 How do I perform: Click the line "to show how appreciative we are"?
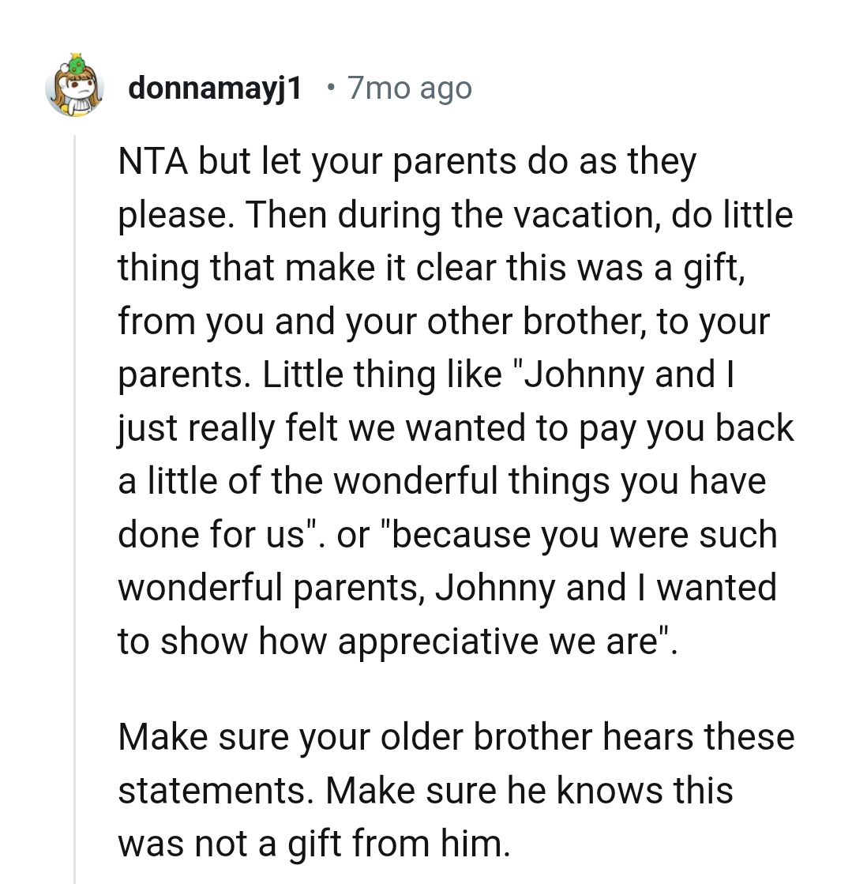coord(397,641)
